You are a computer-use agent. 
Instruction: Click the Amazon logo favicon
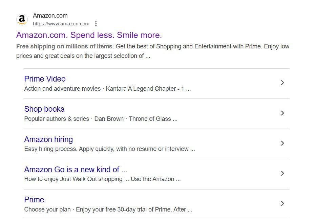tap(22, 19)
